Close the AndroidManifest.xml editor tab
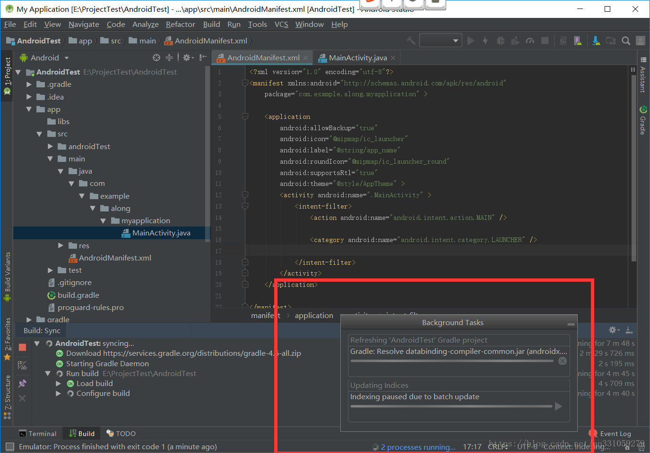 [306, 58]
